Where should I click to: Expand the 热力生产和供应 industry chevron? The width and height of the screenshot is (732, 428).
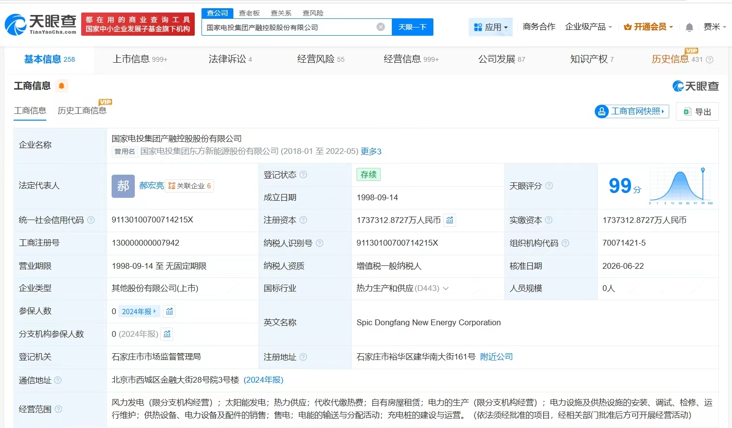click(446, 289)
